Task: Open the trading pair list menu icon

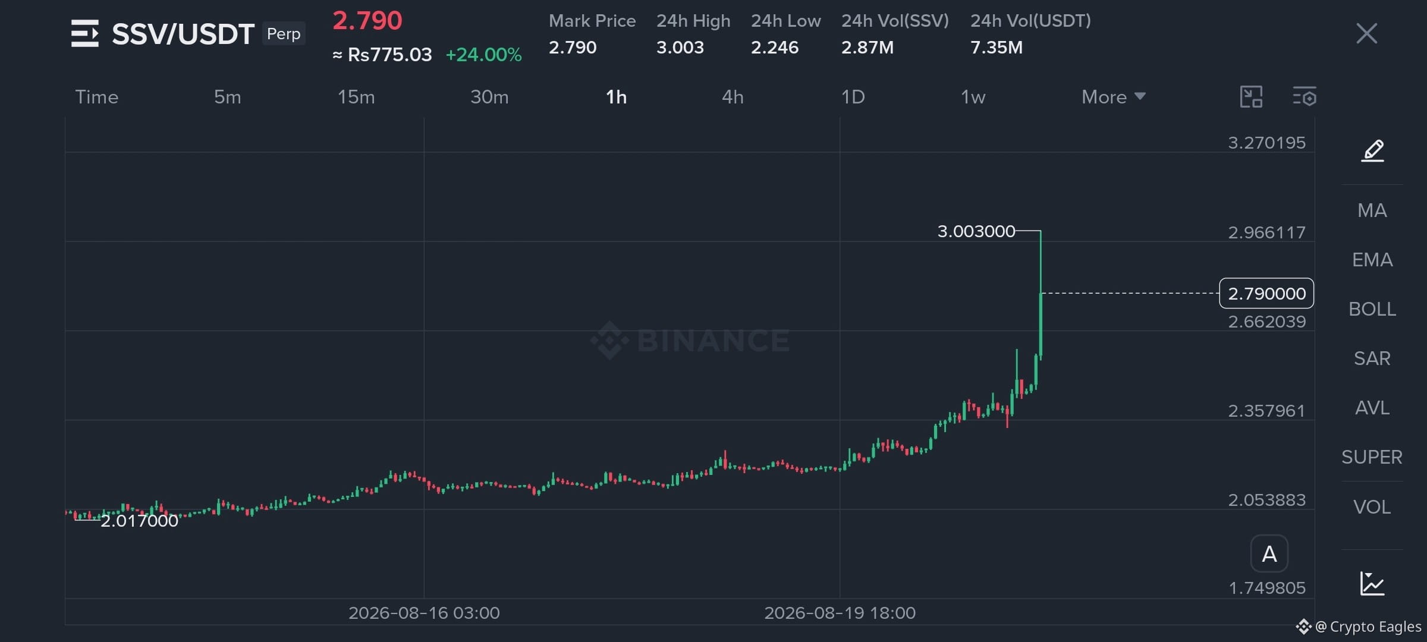Action: (84, 33)
